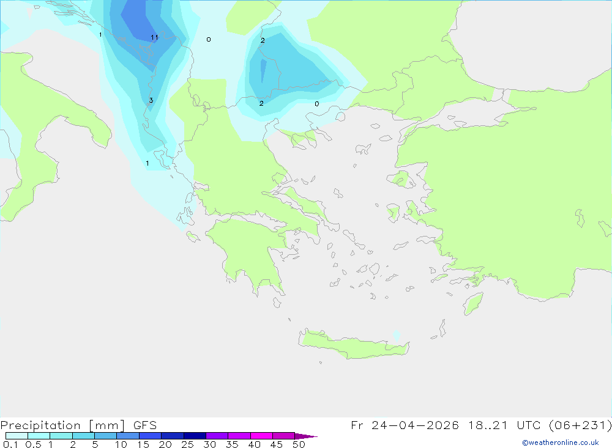Click the '11' precipitation value on map
The height and width of the screenshot is (448, 612).
(155, 37)
